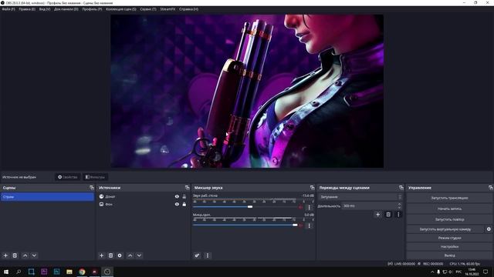Image resolution: width=494 pixels, height=277 pixels.
Task: Enable Режим студии button
Action: coord(449,238)
